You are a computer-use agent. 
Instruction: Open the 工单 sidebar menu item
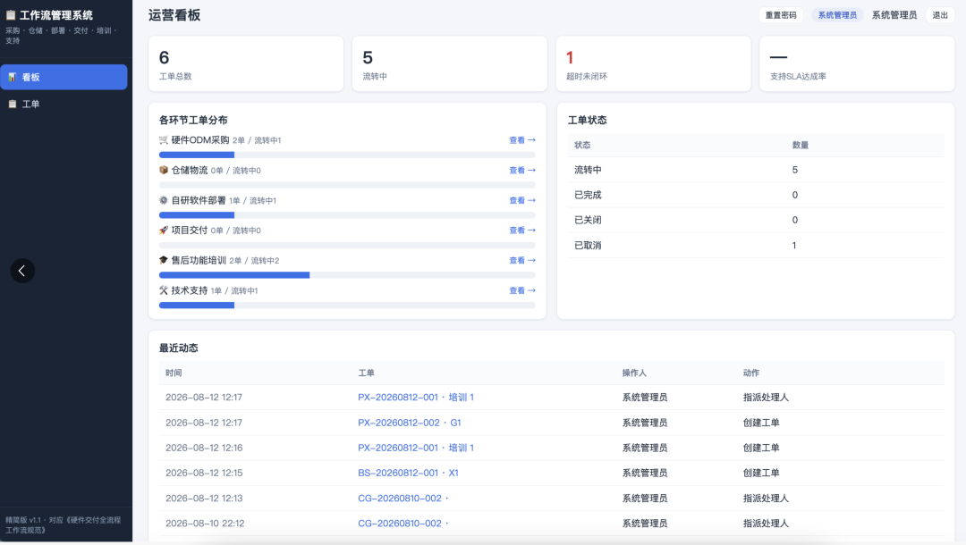tap(64, 104)
